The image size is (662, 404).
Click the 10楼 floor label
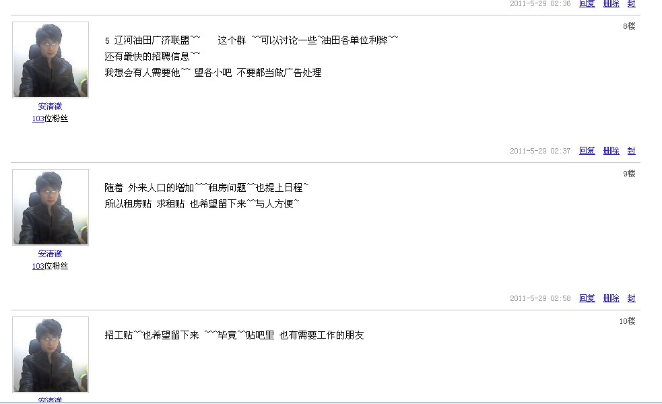coord(627,321)
